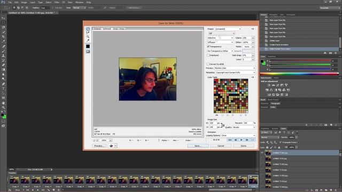Click the image width input field
This screenshot has height=192, width=342.
pos(213,123)
